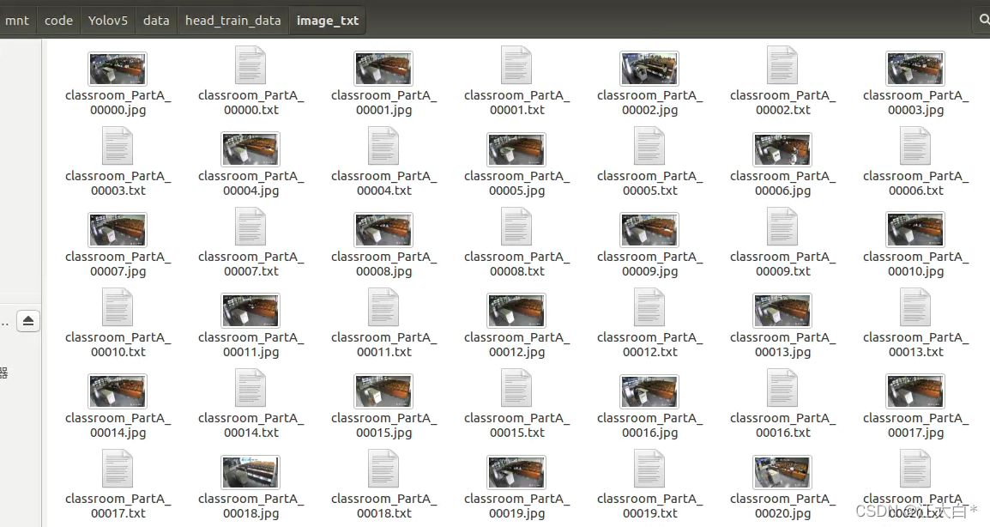The width and height of the screenshot is (990, 527).
Task: Select image thumbnail classroom_PartA_00001.jpg
Action: point(383,69)
